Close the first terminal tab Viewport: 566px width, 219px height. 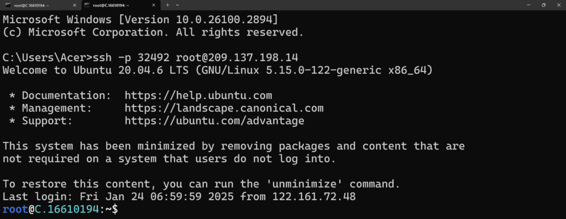[75, 5]
